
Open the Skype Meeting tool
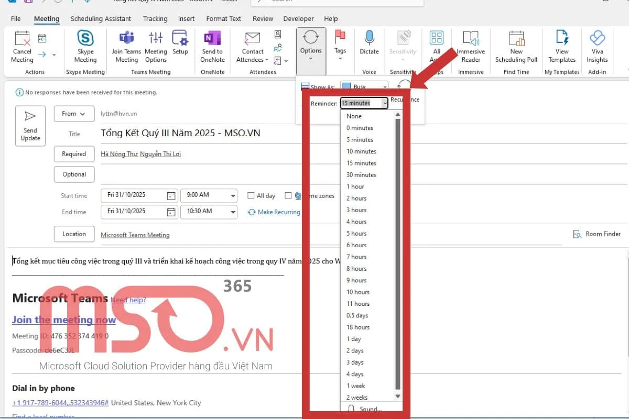85,46
